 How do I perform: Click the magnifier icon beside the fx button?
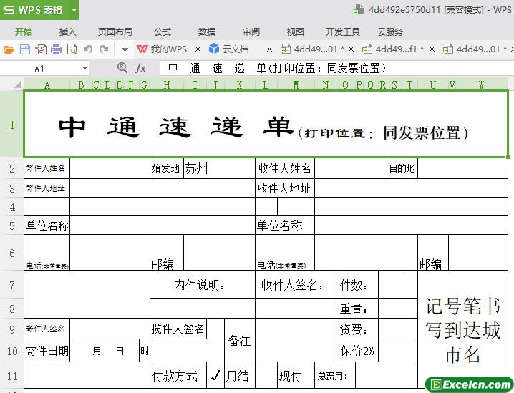(122, 68)
